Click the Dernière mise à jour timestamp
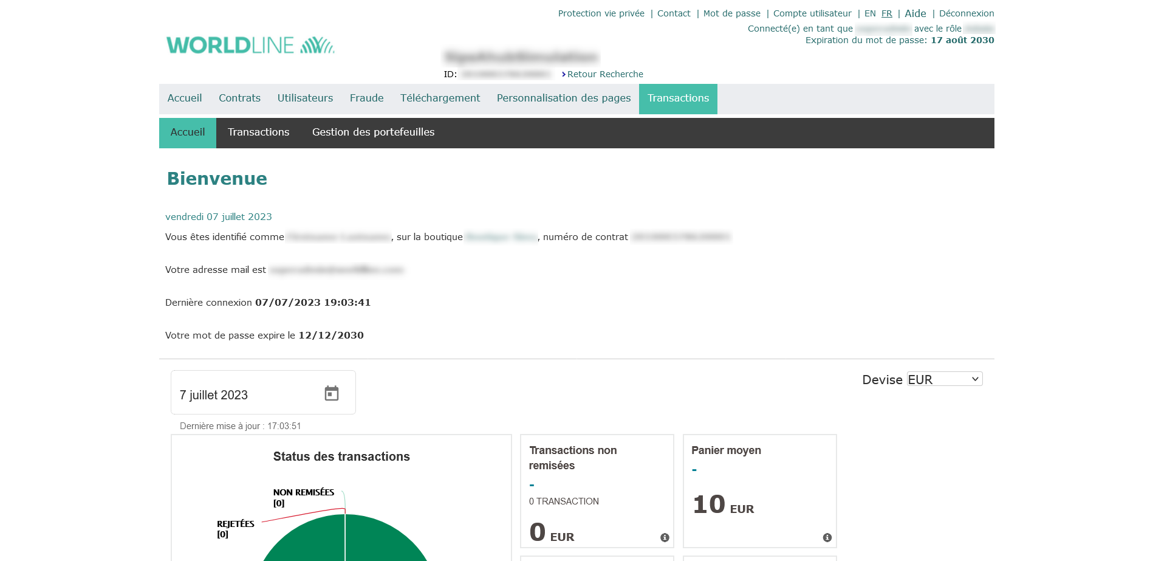This screenshot has width=1153, height=561. point(241,426)
